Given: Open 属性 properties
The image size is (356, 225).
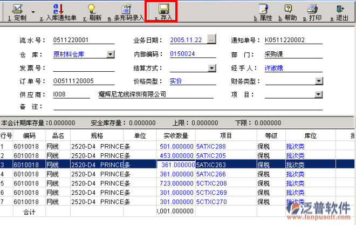Looking at the screenshot, I should (x=263, y=13).
